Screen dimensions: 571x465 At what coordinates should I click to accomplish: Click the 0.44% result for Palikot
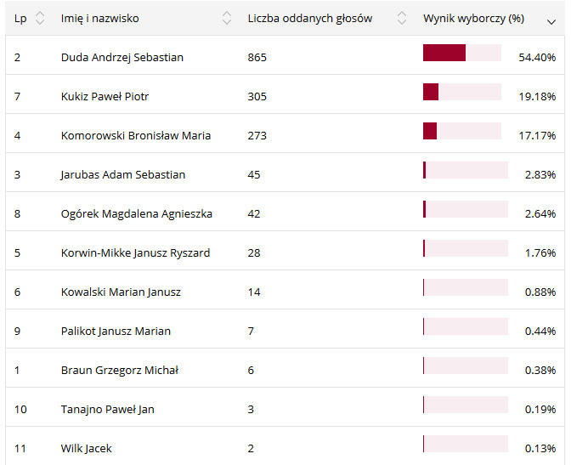click(x=537, y=332)
